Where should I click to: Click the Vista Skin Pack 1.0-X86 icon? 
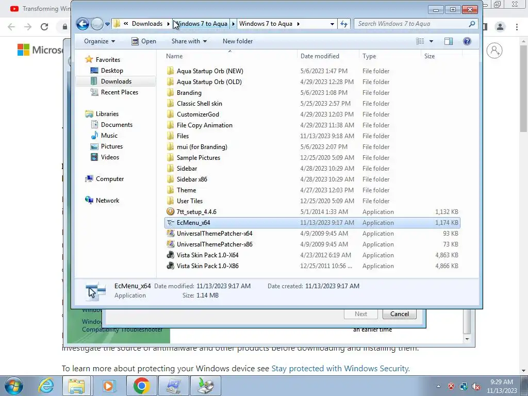(170, 266)
